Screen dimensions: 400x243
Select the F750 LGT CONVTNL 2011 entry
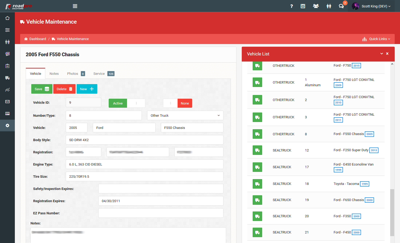tap(316, 117)
